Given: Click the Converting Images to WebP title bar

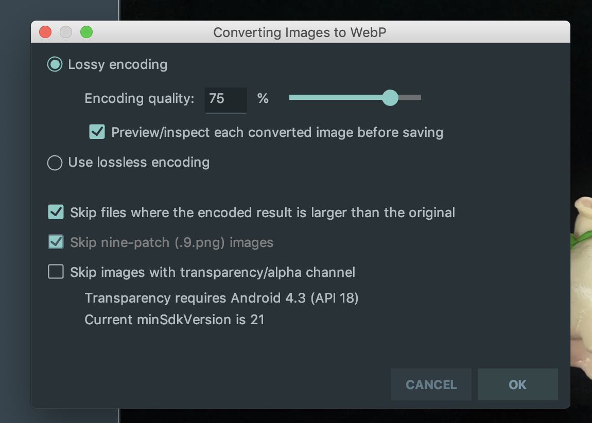Looking at the screenshot, I should point(300,32).
